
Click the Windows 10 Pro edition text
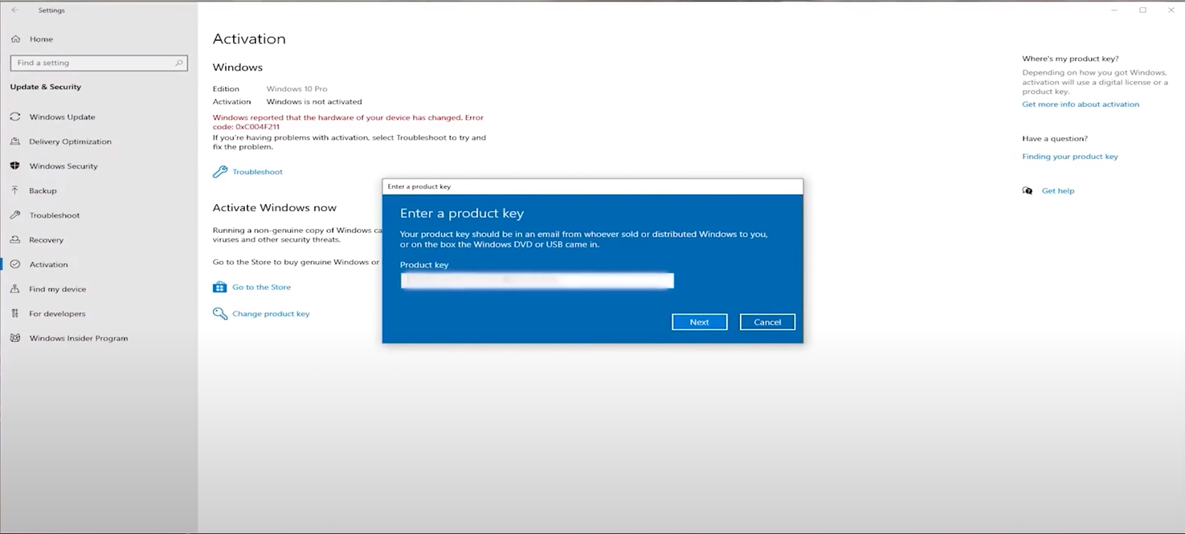(297, 89)
